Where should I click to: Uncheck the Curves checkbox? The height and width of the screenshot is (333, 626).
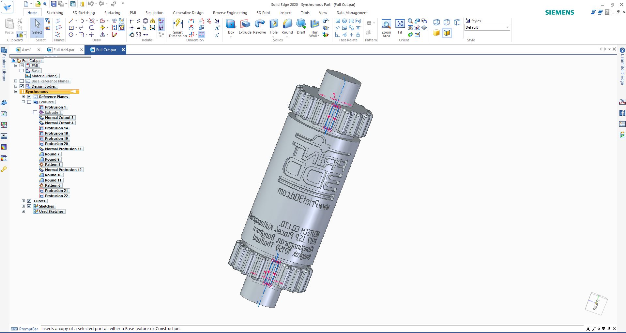coord(29,201)
